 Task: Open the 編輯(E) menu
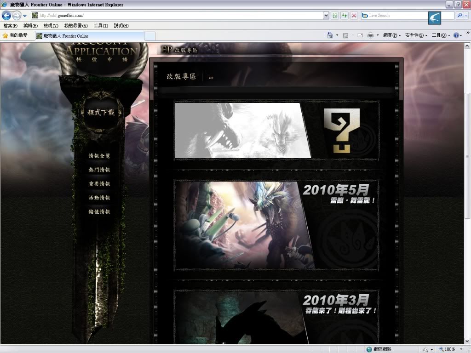click(x=30, y=26)
